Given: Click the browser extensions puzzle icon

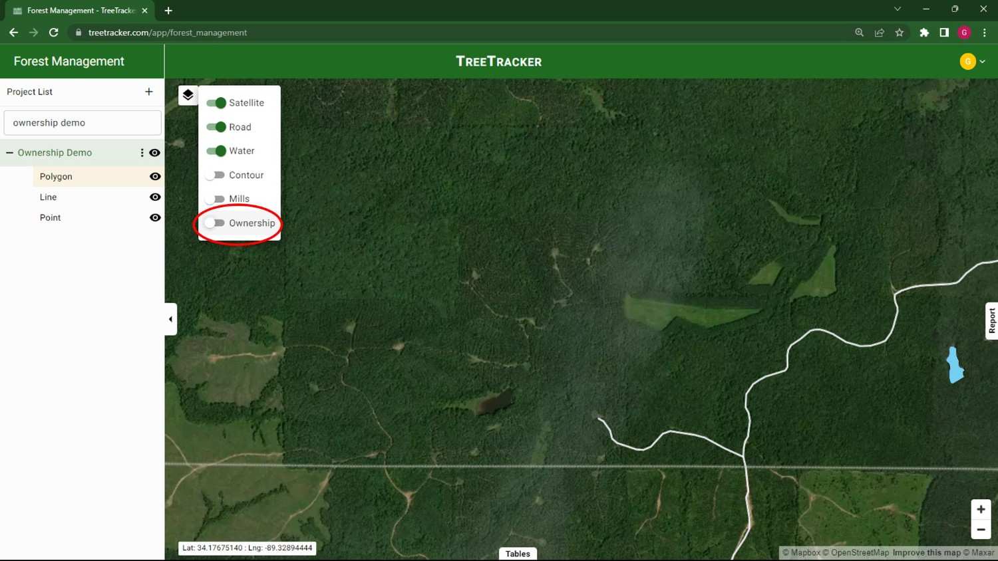Looking at the screenshot, I should coord(924,32).
